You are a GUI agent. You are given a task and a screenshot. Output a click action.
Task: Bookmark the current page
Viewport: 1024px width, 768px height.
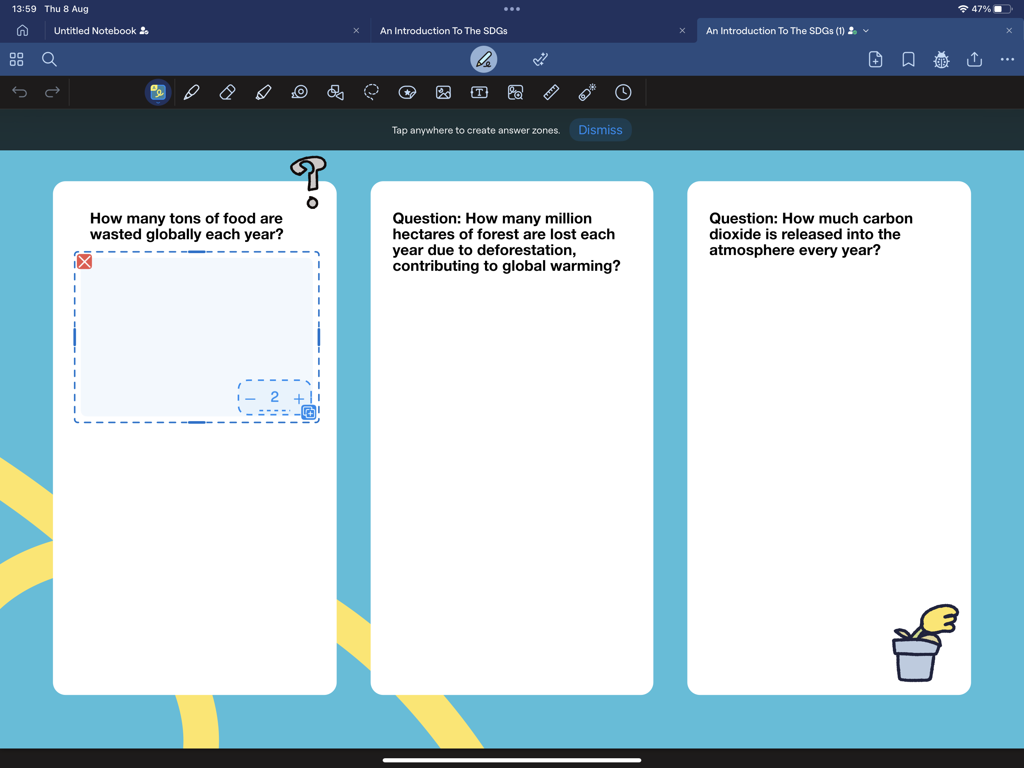[908, 59]
